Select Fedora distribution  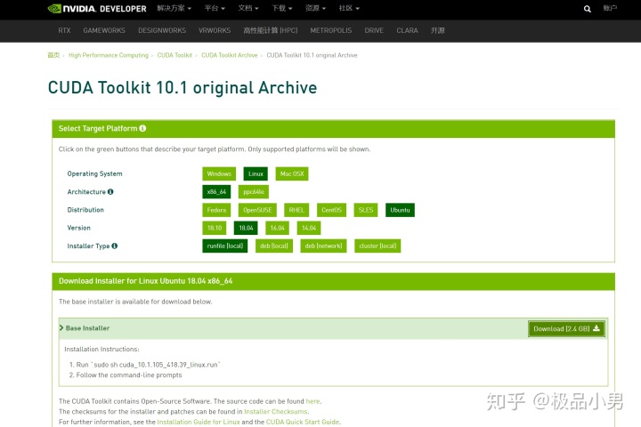[x=216, y=210]
